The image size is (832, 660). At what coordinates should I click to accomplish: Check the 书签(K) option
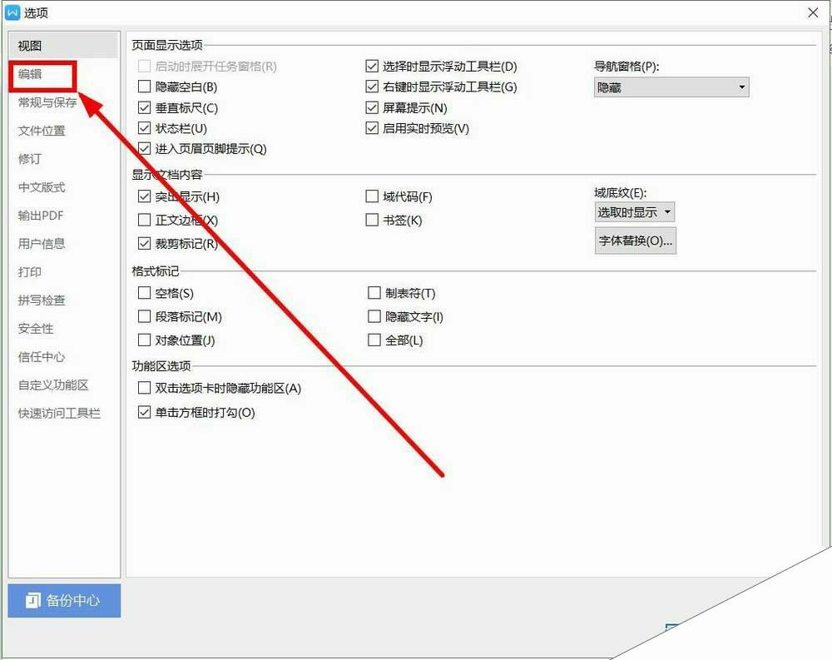coord(372,220)
